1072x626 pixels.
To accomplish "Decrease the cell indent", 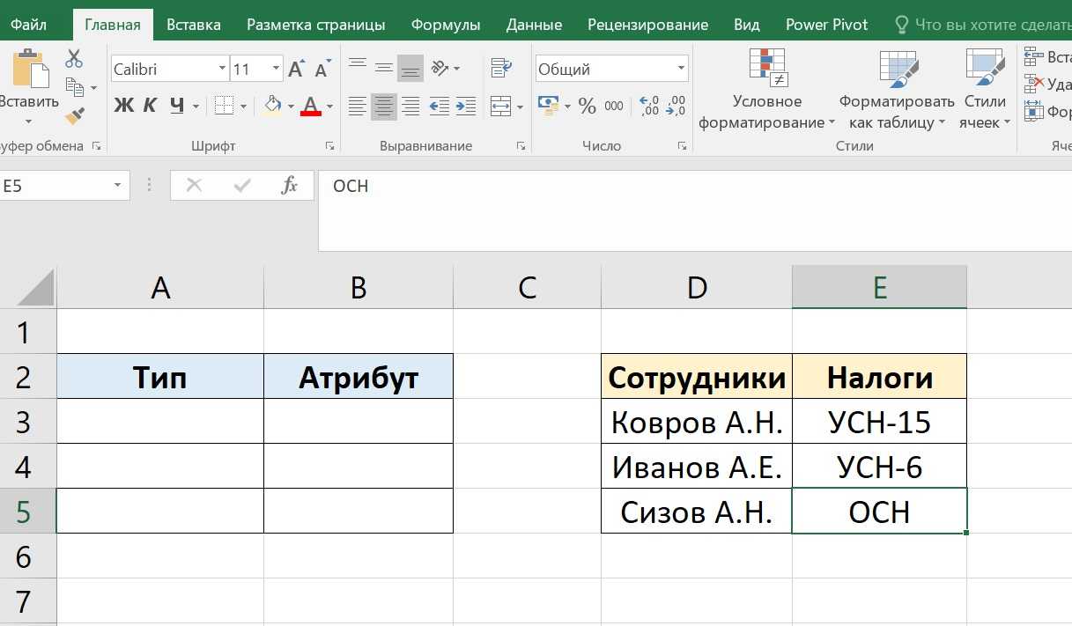I will coord(440,107).
